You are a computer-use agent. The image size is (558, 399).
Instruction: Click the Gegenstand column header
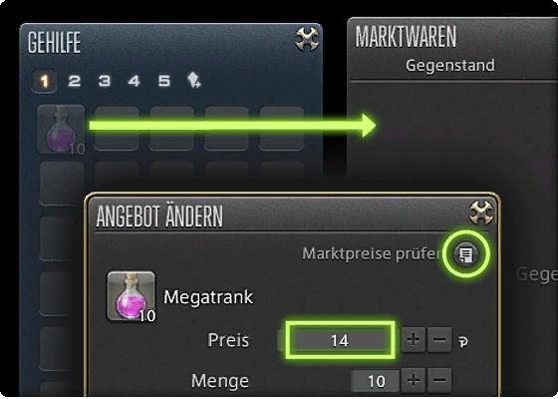(x=450, y=65)
